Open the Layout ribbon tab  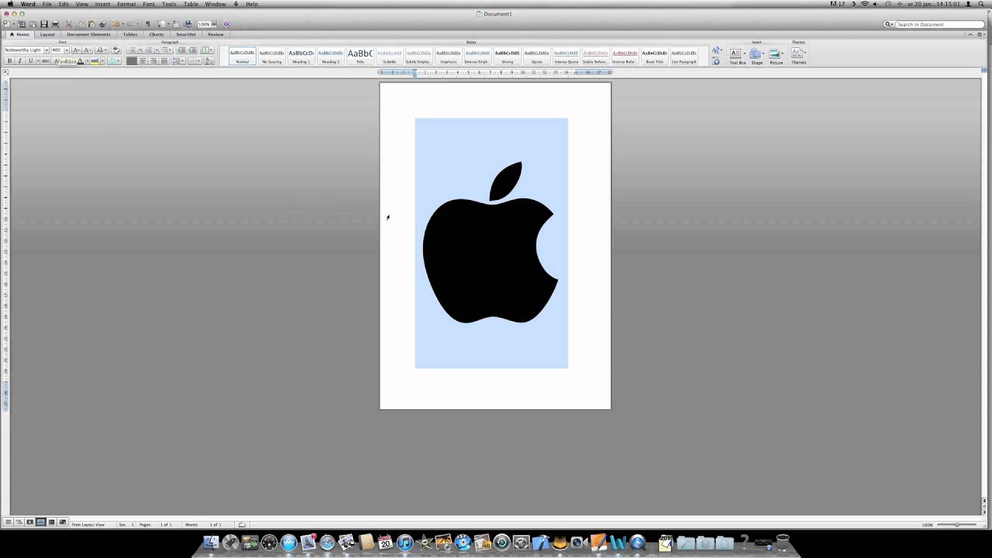[47, 34]
